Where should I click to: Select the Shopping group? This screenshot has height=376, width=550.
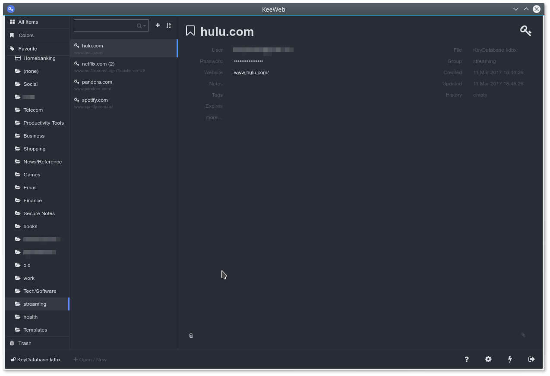pyautogui.click(x=37, y=149)
